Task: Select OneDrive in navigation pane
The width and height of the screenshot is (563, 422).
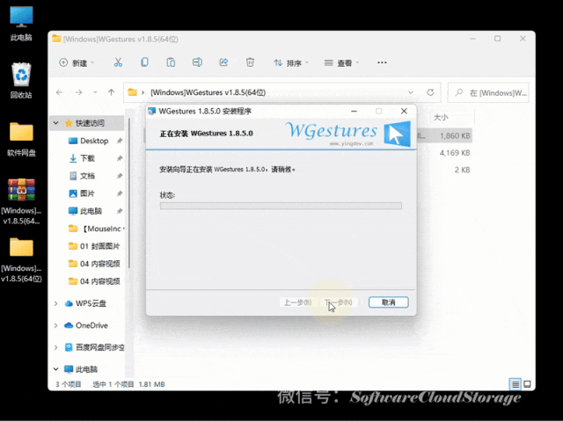Action: [x=91, y=325]
